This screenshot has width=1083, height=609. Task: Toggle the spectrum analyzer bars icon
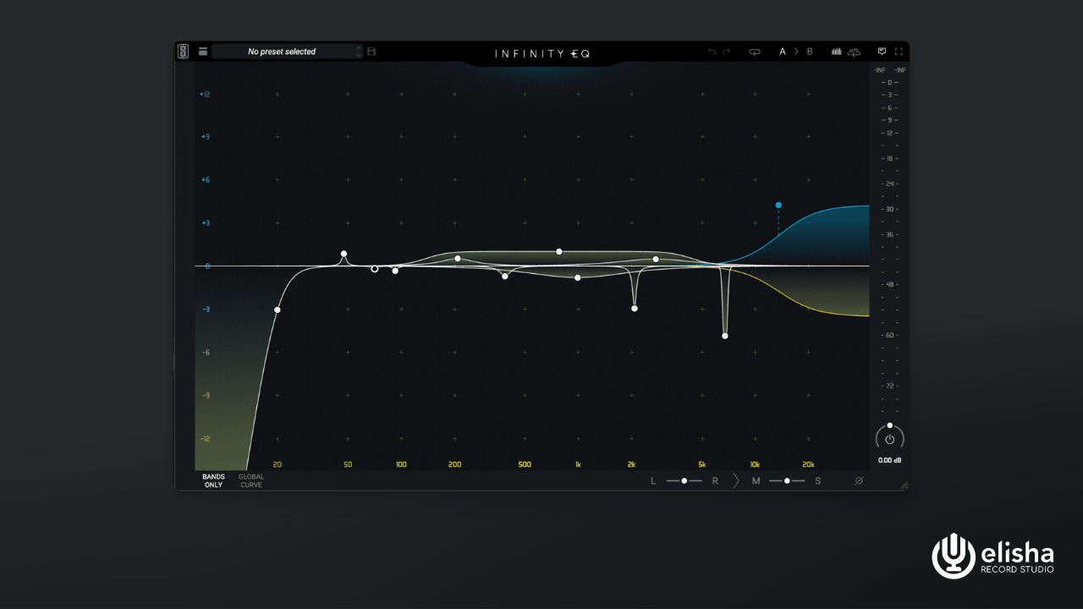(837, 52)
